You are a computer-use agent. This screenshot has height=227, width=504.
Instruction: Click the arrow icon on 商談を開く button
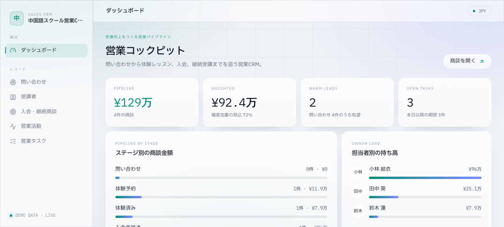point(482,61)
